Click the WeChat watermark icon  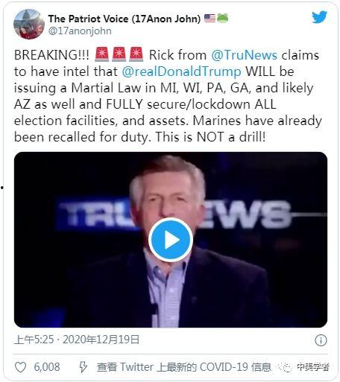(285, 367)
